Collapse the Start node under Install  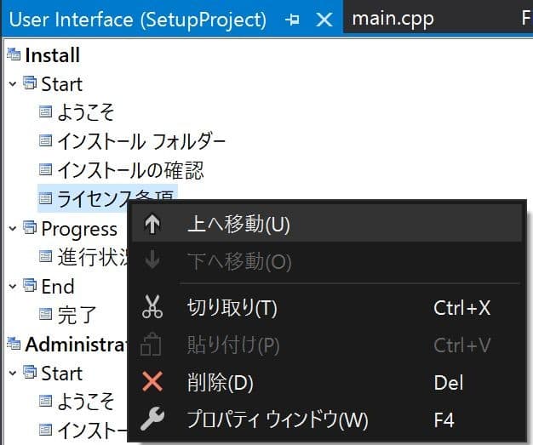pos(13,84)
